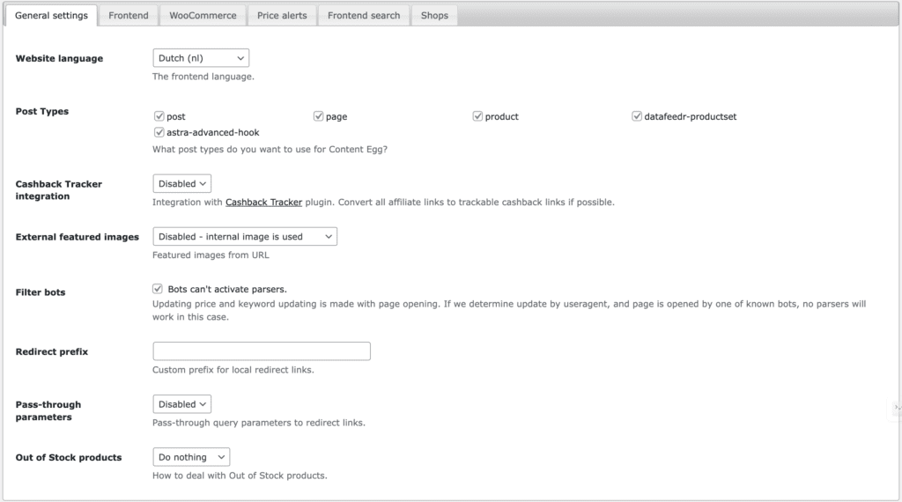Select 'Custom prefix for local redirect links.' text
The width and height of the screenshot is (902, 502).
[x=233, y=370]
